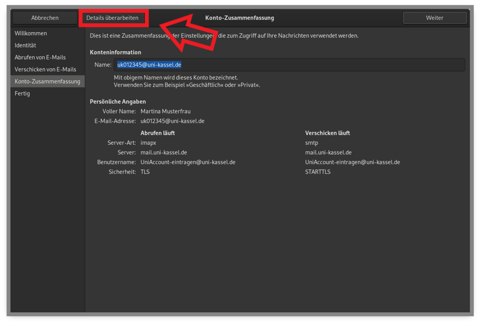Viewport: 480px width, 324px height.
Task: Click the STARTTLS security value
Action: (318, 172)
